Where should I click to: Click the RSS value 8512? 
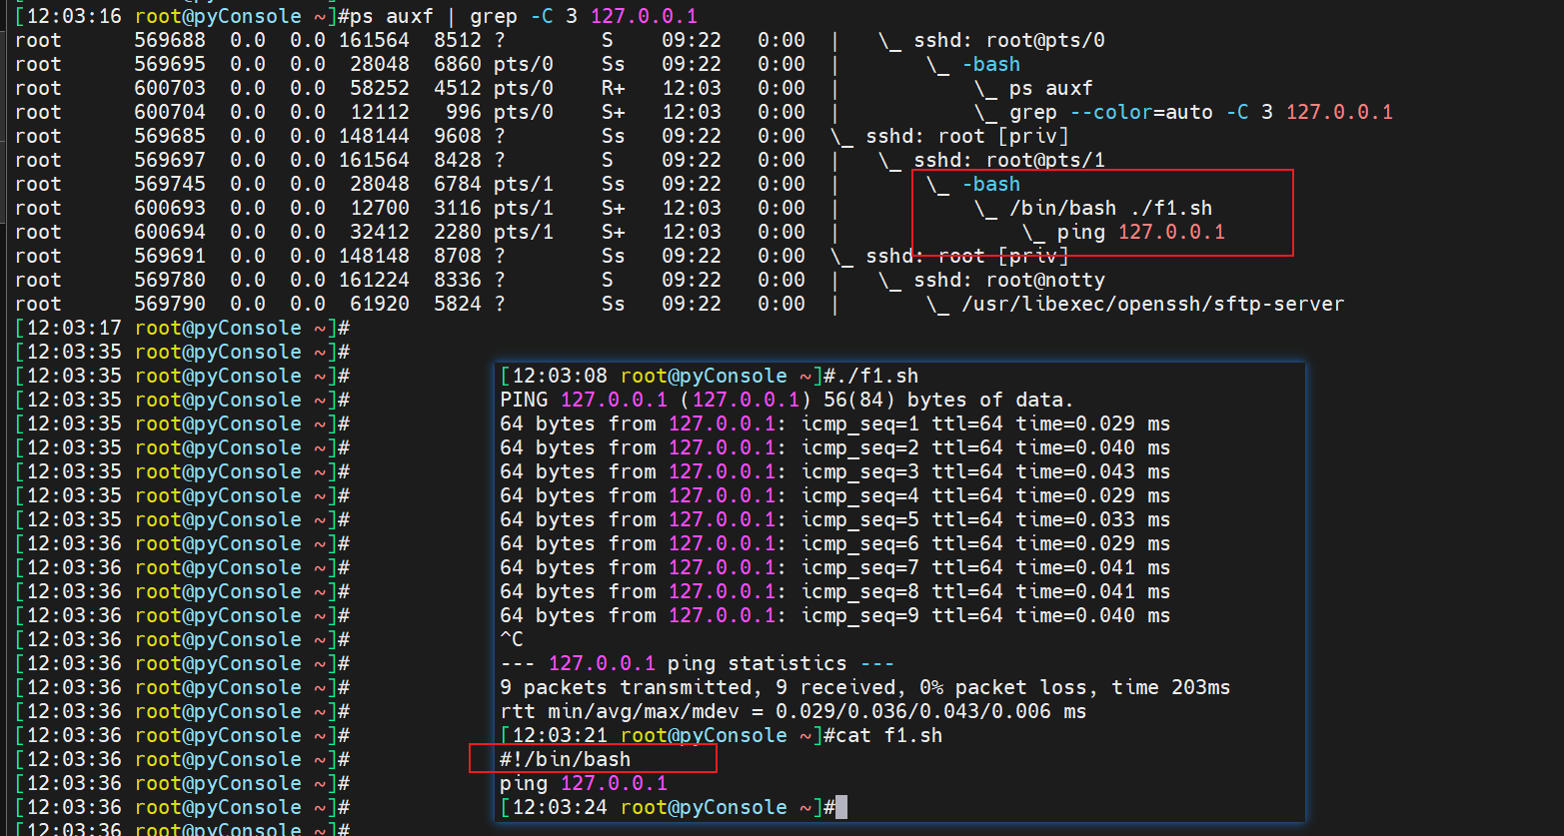pyautogui.click(x=458, y=40)
